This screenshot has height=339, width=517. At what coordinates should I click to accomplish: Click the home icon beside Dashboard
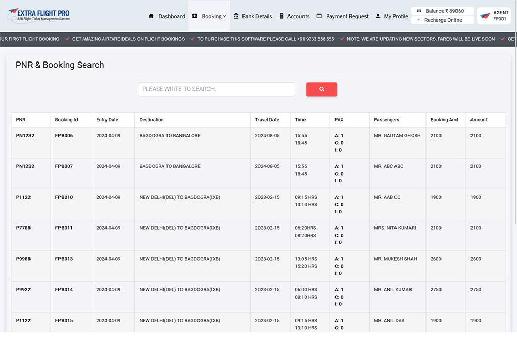(x=151, y=16)
